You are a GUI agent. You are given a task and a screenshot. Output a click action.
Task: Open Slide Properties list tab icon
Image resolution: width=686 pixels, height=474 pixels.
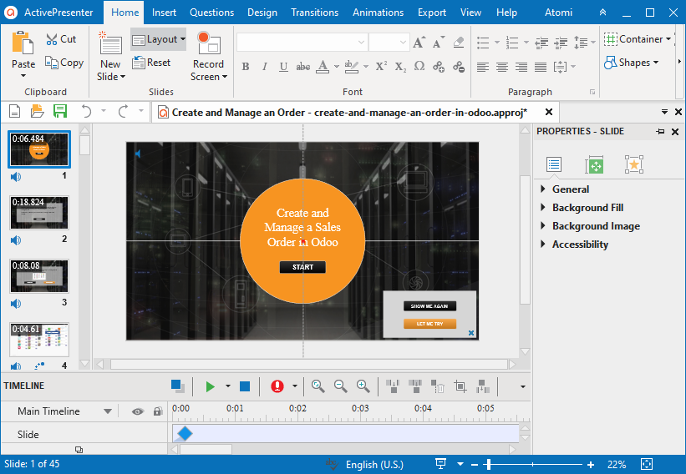pos(554,164)
